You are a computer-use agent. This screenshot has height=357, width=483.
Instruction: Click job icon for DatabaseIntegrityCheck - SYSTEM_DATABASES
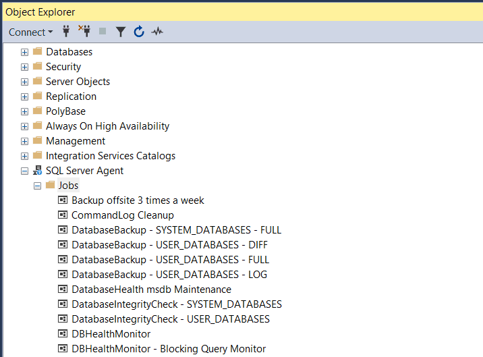(x=63, y=304)
